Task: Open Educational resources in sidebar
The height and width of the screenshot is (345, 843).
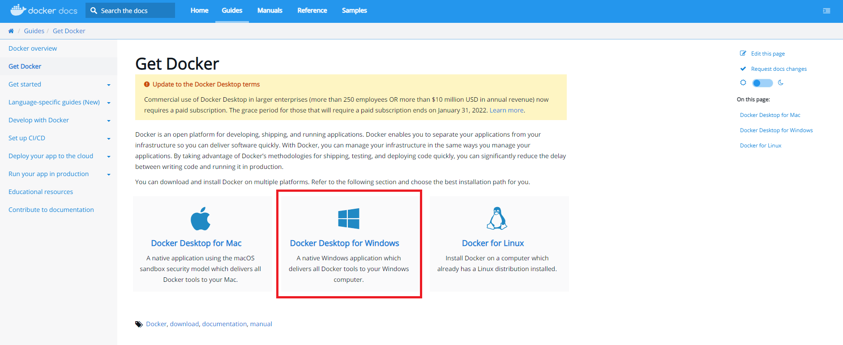Action: tap(41, 192)
